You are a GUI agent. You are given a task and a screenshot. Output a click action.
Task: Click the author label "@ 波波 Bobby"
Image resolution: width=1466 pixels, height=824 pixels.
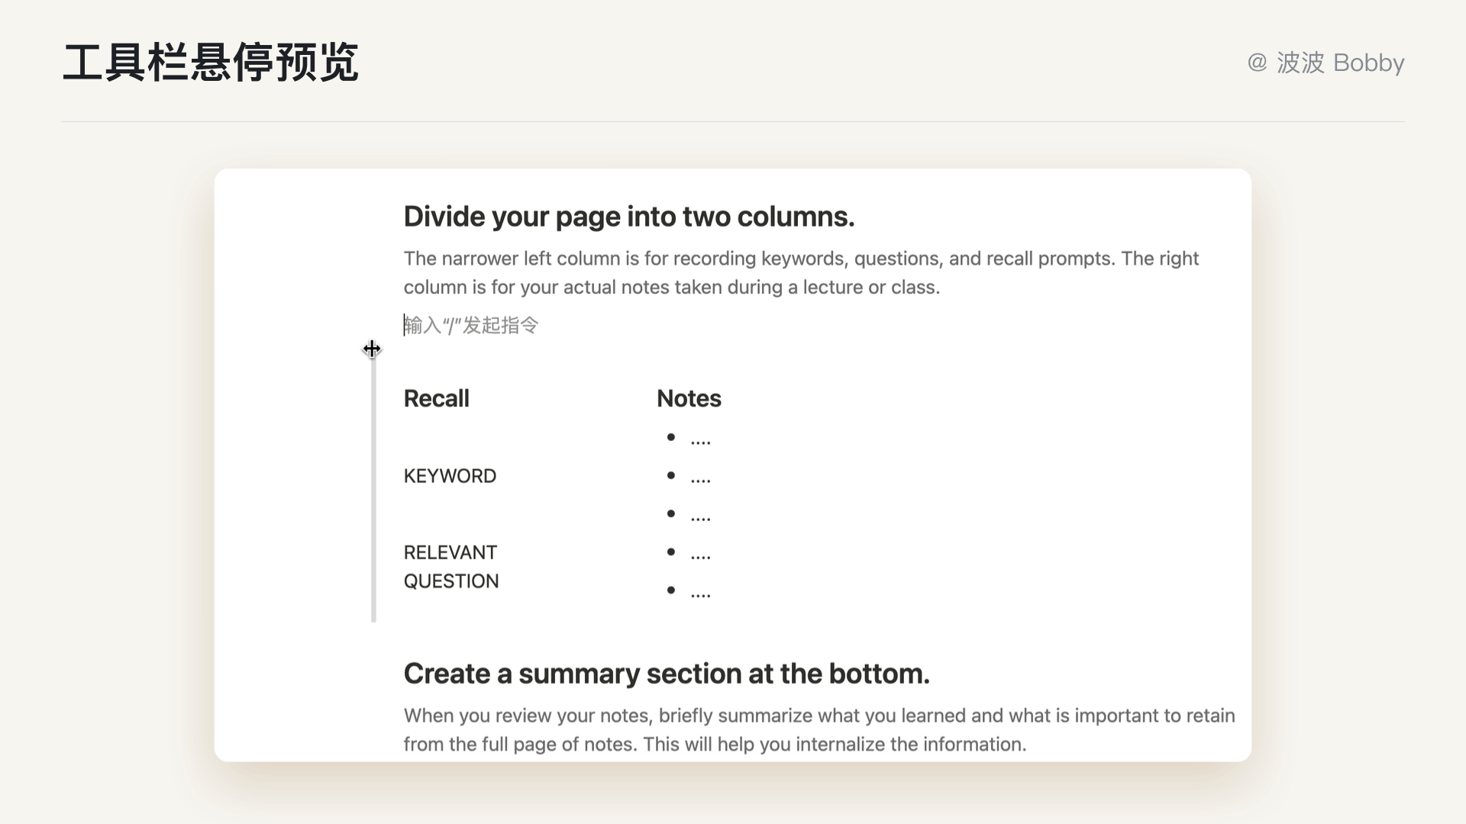tap(1326, 63)
